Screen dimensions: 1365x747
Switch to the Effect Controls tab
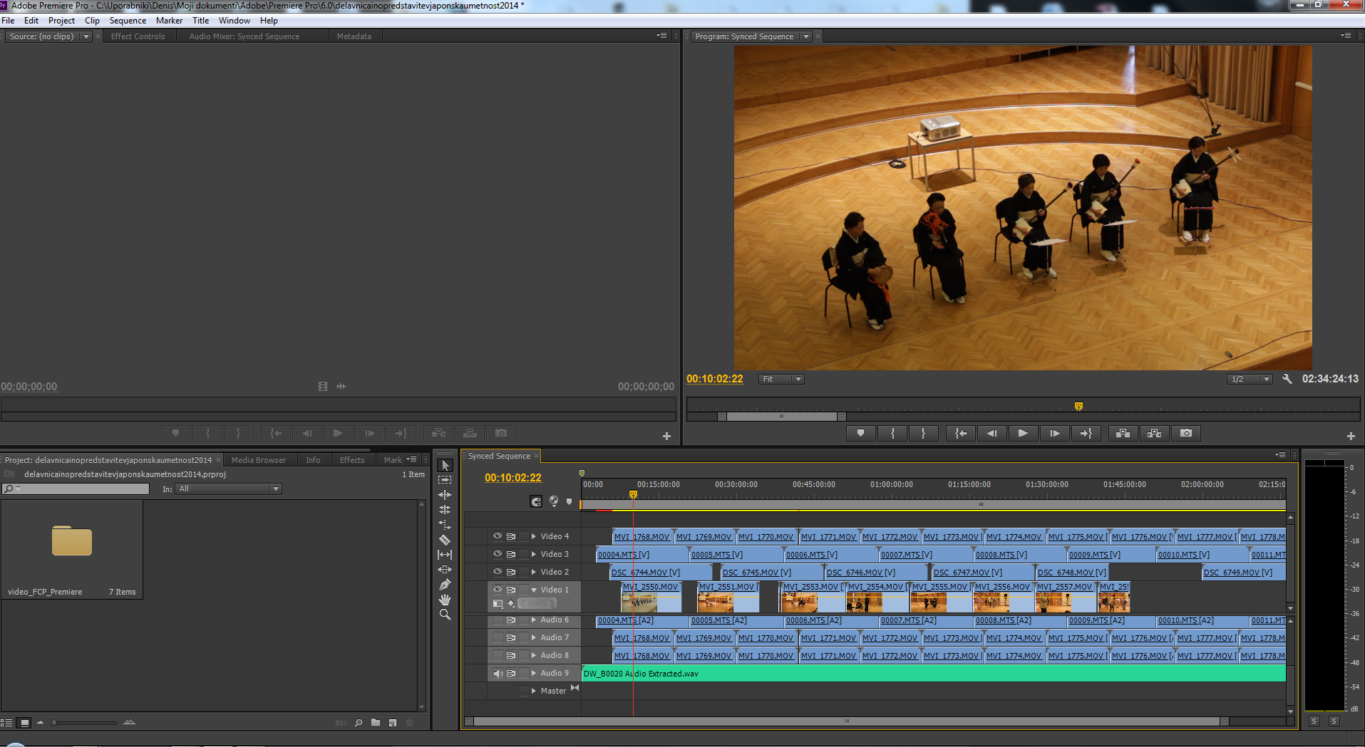[138, 36]
